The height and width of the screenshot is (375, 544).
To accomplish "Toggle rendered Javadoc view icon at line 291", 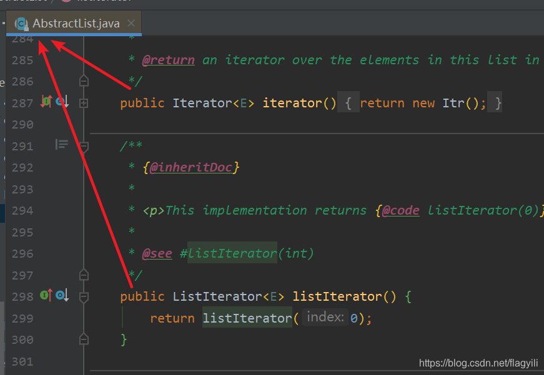I will click(x=61, y=145).
